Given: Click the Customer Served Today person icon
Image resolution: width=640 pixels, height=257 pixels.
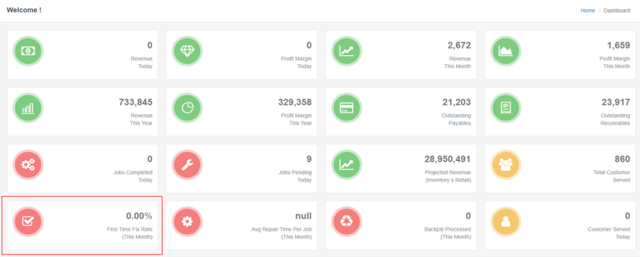Looking at the screenshot, I should click(x=506, y=221).
